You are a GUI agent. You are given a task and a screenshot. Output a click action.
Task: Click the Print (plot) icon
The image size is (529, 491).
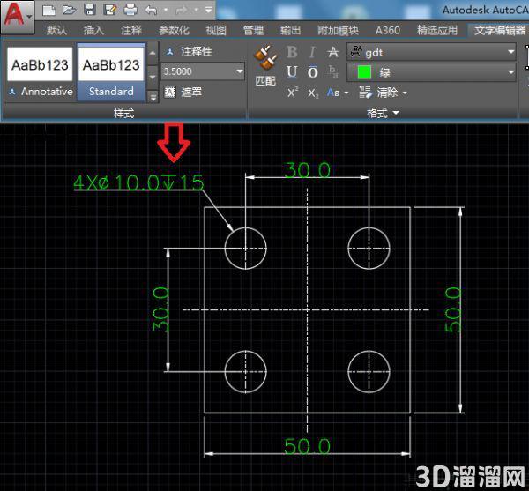click(130, 10)
